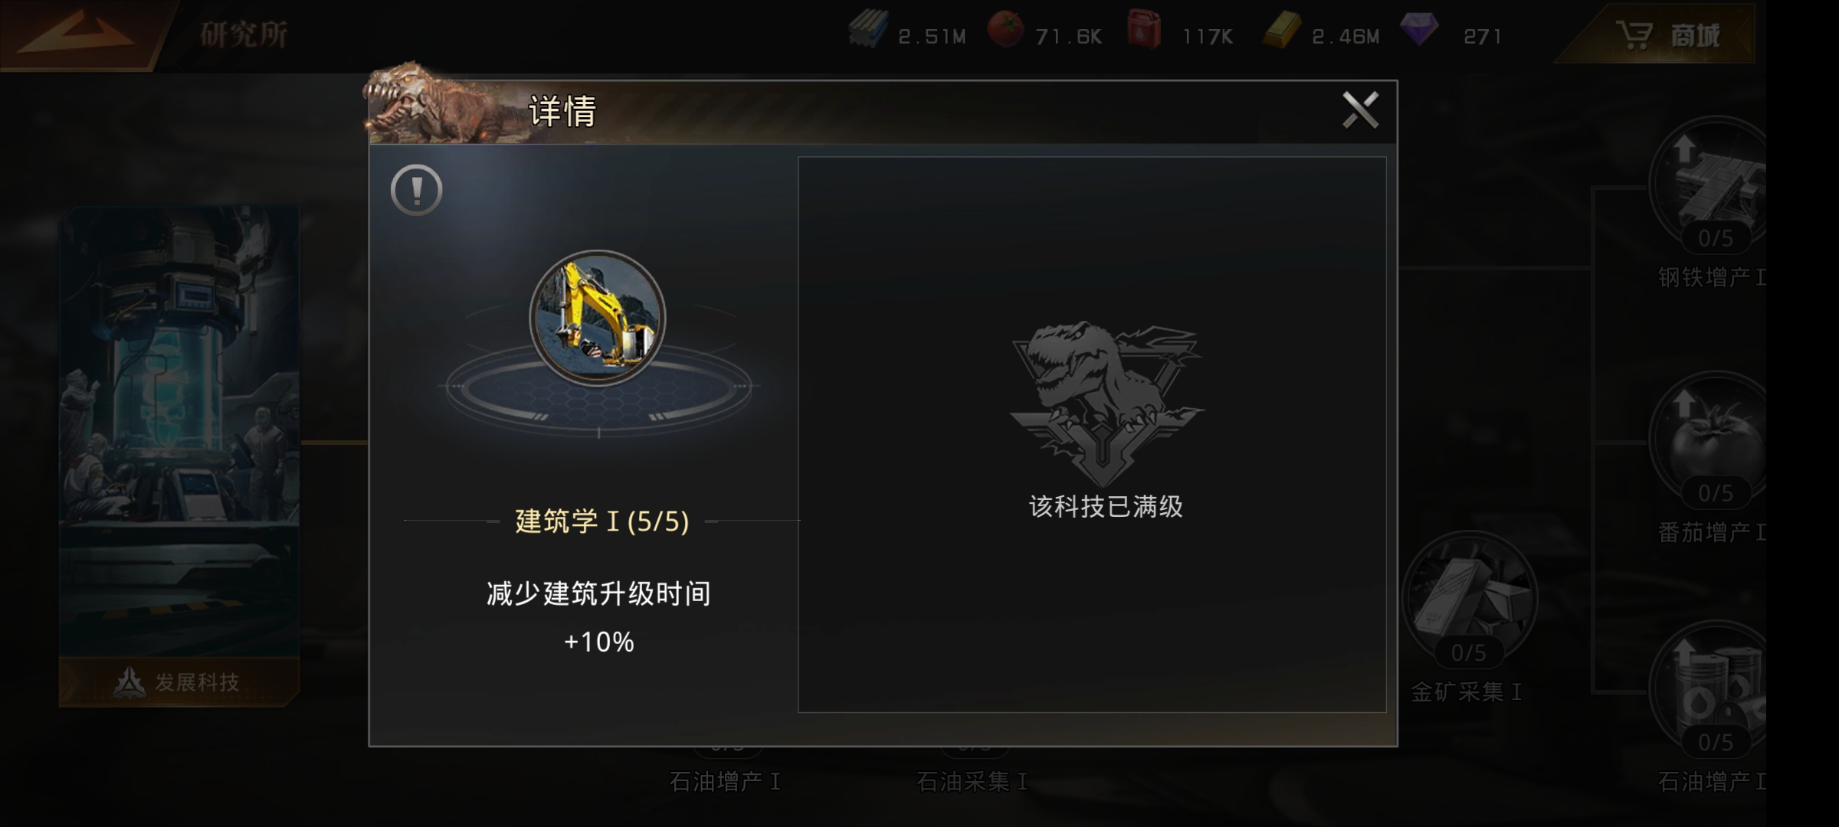Tap the back arrow at top left
The height and width of the screenshot is (827, 1839).
click(x=77, y=34)
